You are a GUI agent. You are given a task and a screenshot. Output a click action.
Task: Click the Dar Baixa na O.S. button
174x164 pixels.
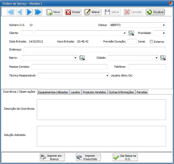(x=125, y=157)
